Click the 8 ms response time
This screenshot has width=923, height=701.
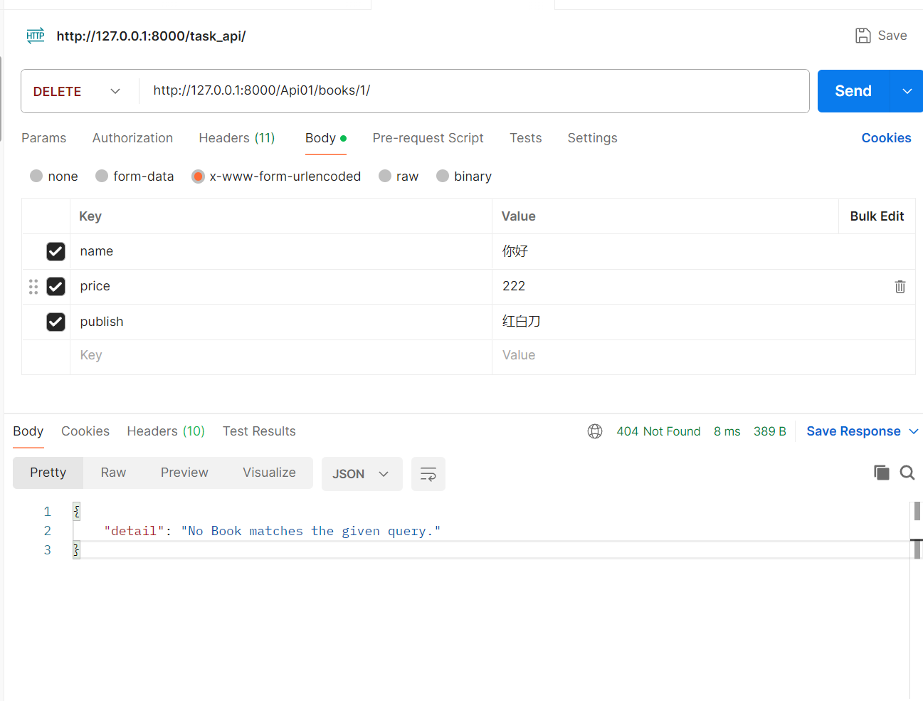(x=727, y=431)
